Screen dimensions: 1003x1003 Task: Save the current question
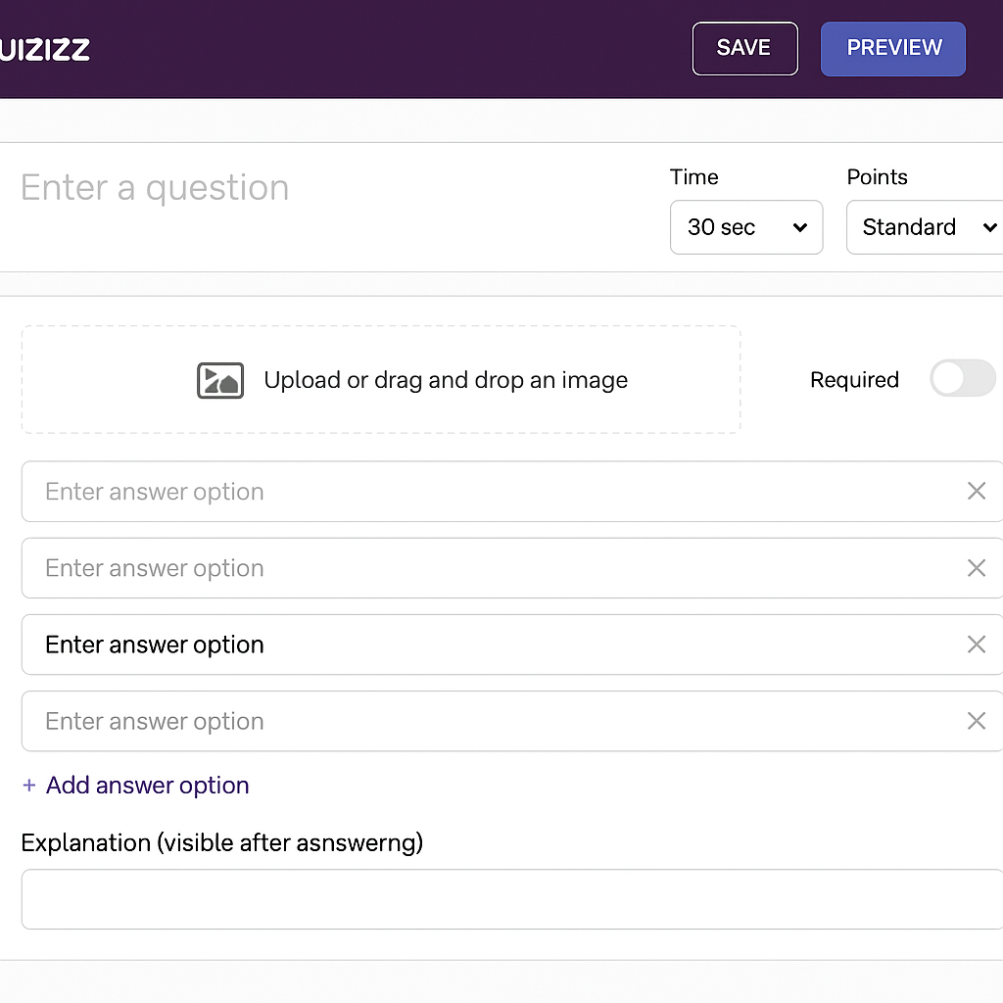tap(744, 48)
